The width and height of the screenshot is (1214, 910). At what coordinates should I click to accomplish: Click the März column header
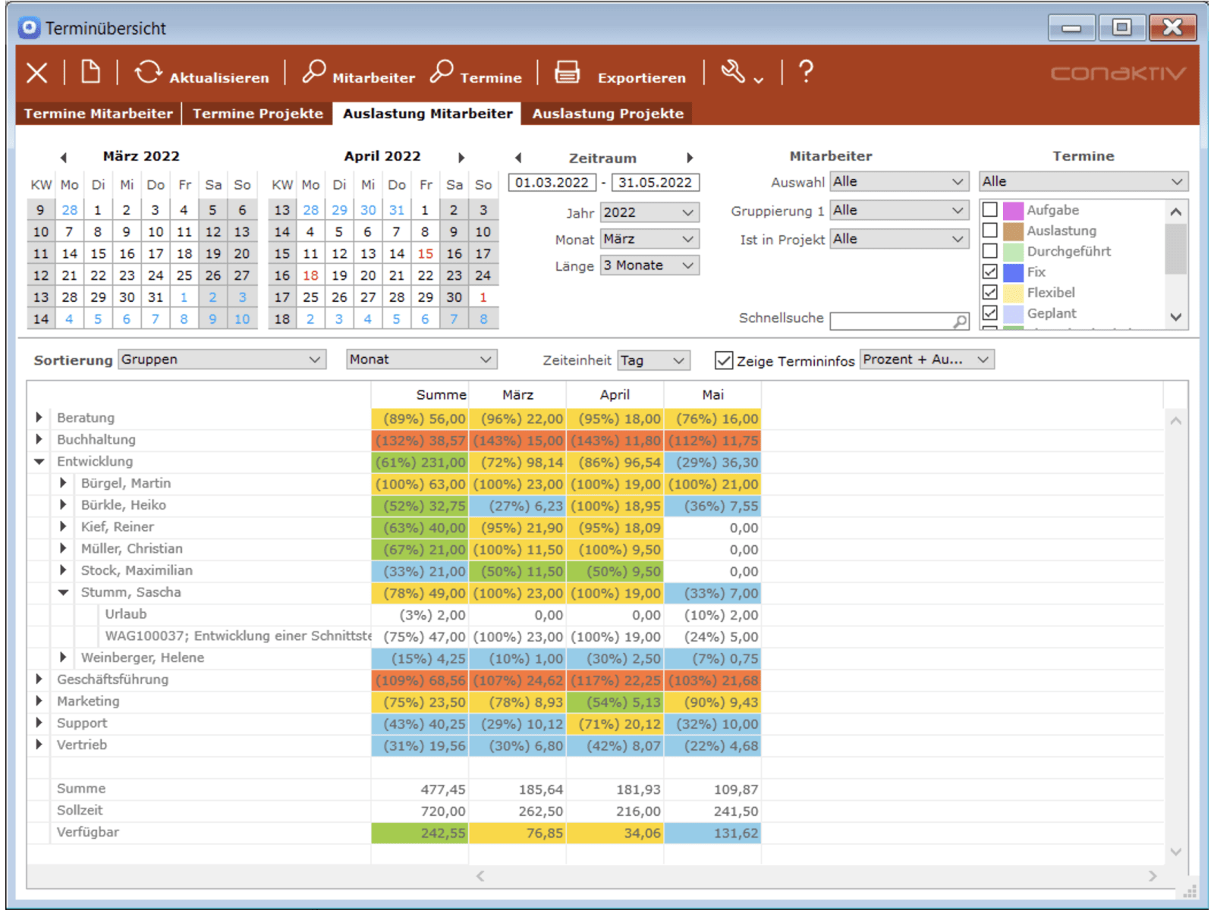click(x=517, y=395)
